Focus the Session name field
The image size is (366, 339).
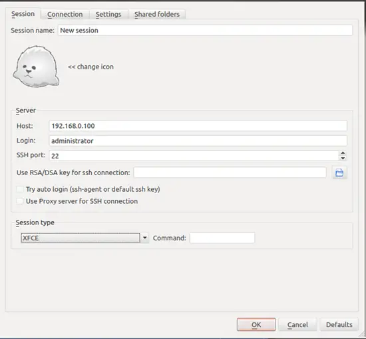pyautogui.click(x=205, y=31)
